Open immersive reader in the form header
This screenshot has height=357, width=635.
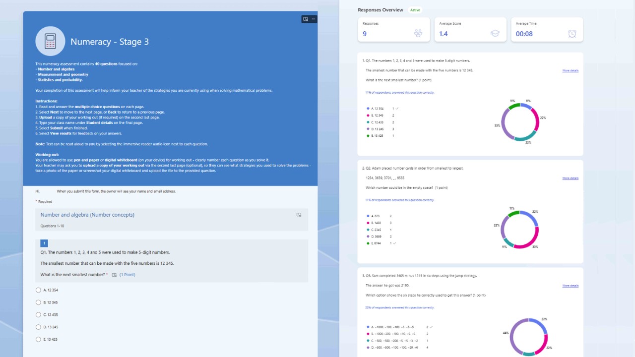coord(306,19)
